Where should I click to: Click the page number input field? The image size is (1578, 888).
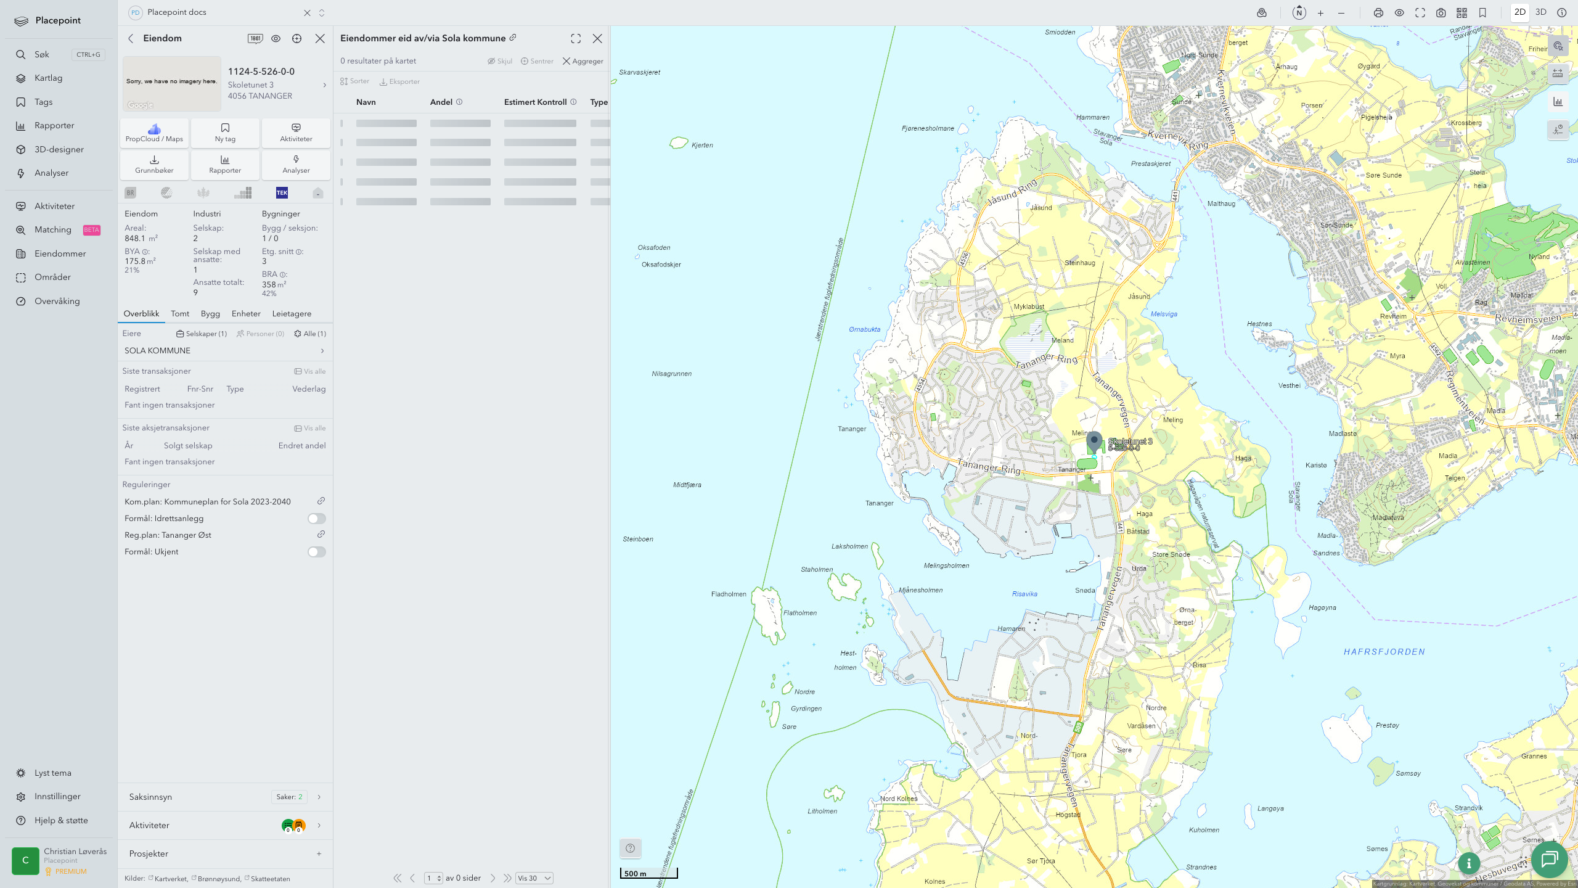pos(434,878)
